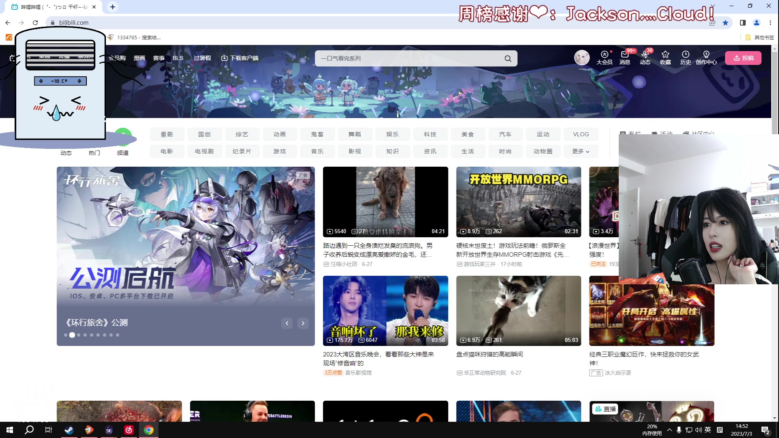The height and width of the screenshot is (438, 779).
Task: Open the 游戏 category
Action: 280,151
